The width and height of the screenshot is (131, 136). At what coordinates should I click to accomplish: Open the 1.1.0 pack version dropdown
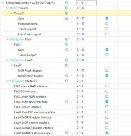tap(86, 3)
